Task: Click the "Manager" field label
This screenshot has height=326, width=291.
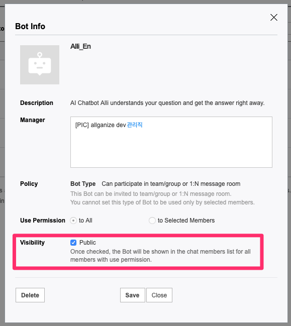Action: [x=33, y=120]
